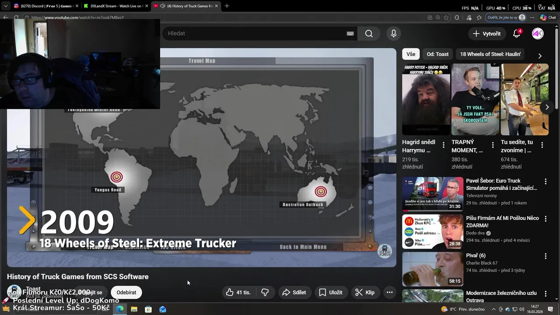
Task: Open options for Hagrid snědl Short
Action: tap(444, 145)
